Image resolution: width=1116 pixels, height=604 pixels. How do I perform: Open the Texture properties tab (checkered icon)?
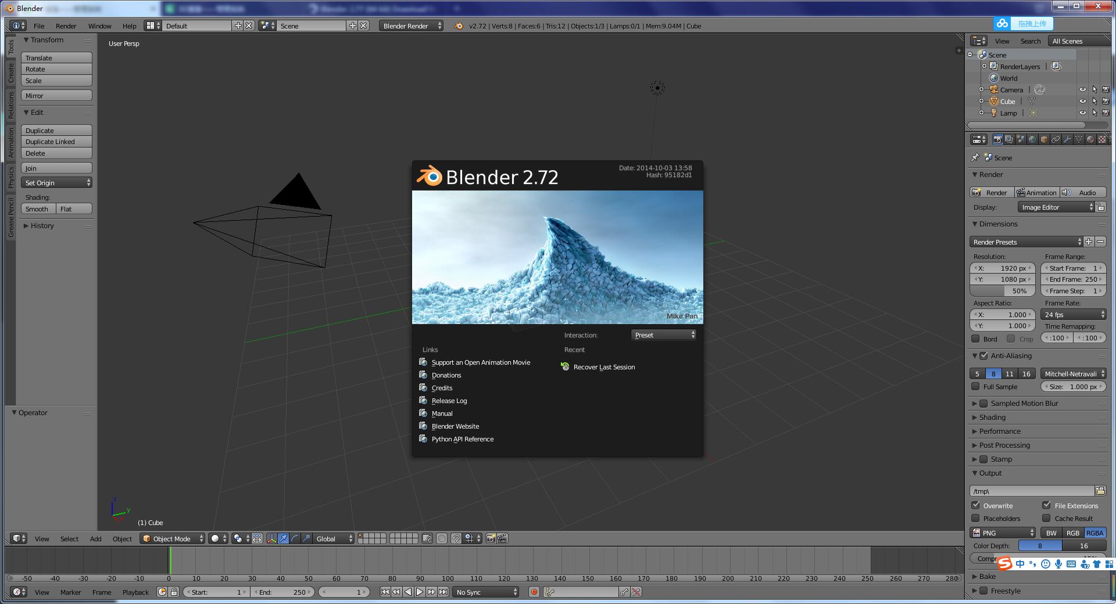[x=1102, y=139]
